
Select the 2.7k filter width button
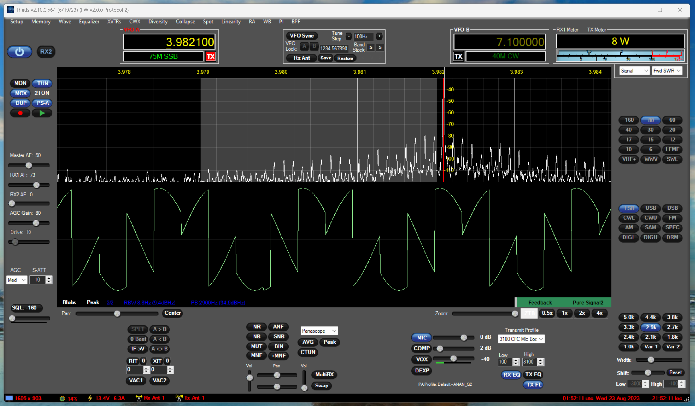(672, 327)
